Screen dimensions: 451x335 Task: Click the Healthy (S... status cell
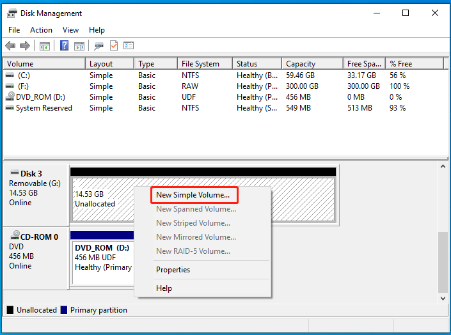pyautogui.click(x=257, y=108)
